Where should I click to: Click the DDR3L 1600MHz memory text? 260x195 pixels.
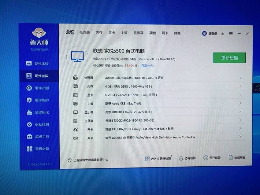(128, 86)
